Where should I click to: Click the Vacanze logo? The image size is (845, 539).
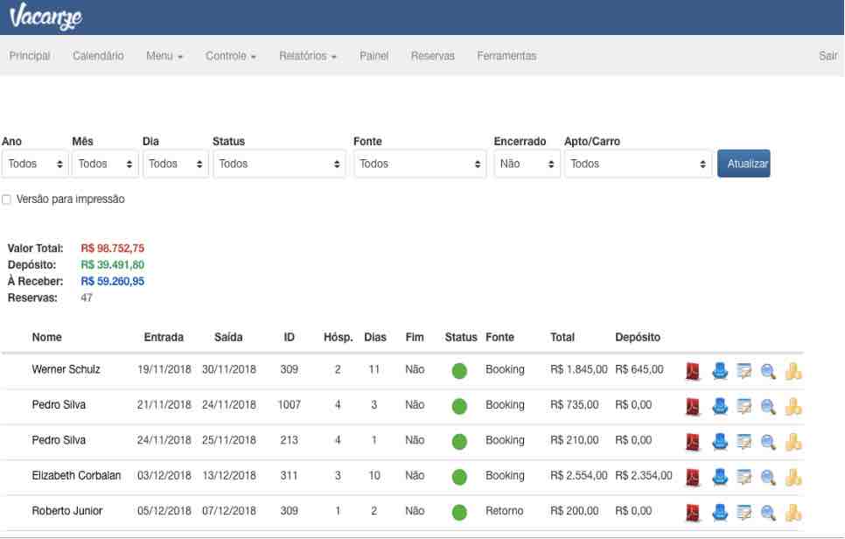coord(45,16)
